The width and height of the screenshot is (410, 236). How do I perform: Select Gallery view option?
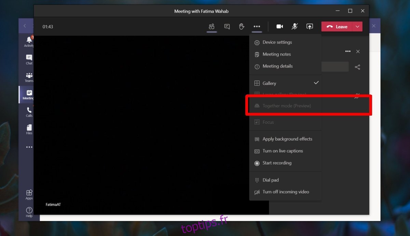[269, 83]
